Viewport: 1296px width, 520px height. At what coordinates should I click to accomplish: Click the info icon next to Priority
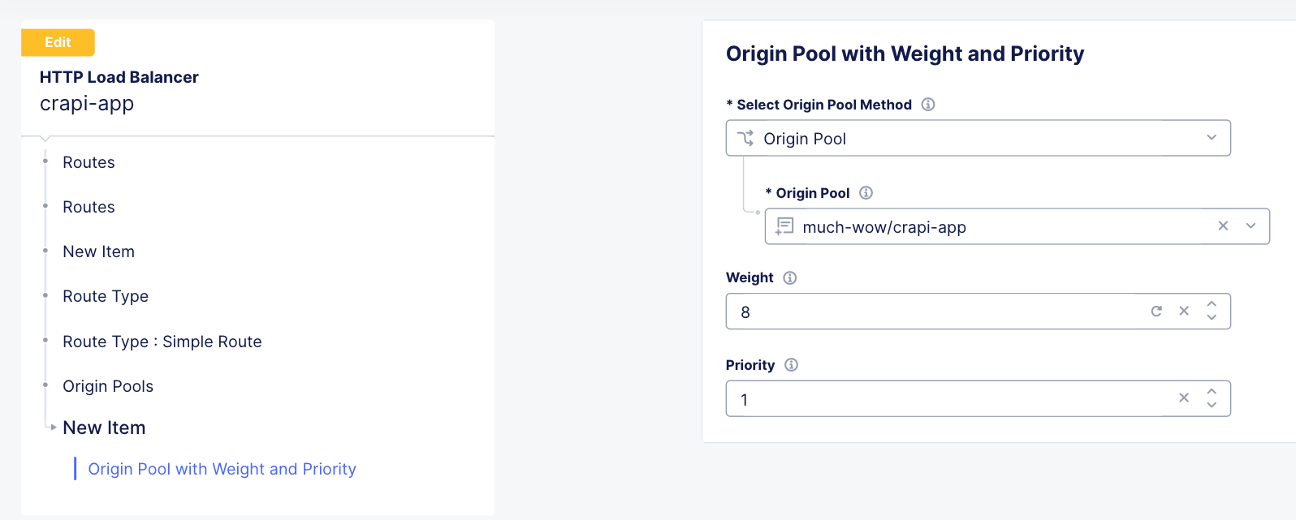point(791,364)
